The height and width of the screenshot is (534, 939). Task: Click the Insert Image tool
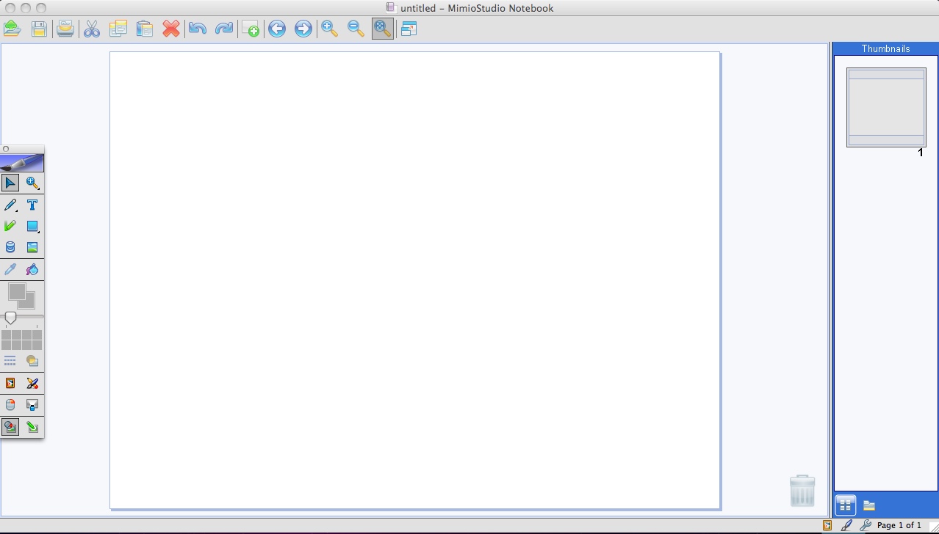pyautogui.click(x=32, y=248)
